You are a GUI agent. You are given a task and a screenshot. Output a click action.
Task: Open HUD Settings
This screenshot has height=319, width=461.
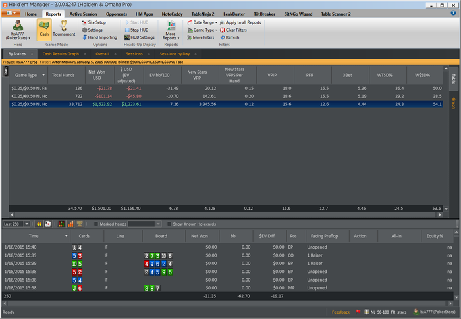tap(140, 37)
